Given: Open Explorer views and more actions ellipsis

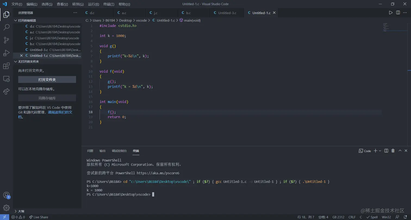Looking at the screenshot, I should pos(75,13).
